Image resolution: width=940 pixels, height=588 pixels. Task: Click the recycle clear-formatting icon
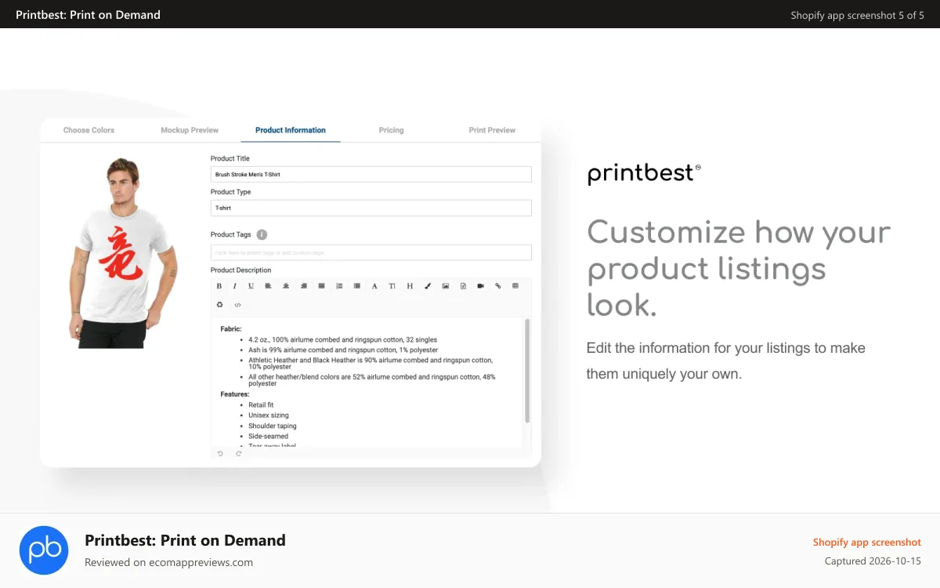[x=219, y=304]
